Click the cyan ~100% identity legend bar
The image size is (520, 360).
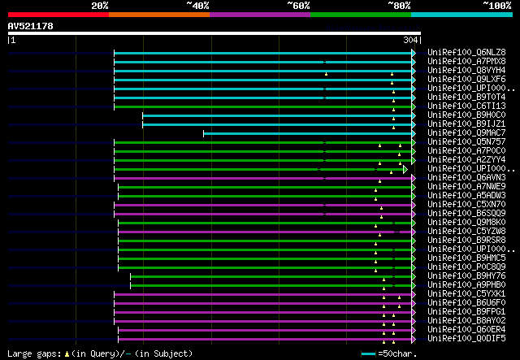click(462, 15)
